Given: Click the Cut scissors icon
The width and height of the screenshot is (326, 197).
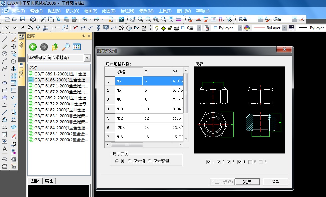Looking at the screenshot, I should click(43, 19).
